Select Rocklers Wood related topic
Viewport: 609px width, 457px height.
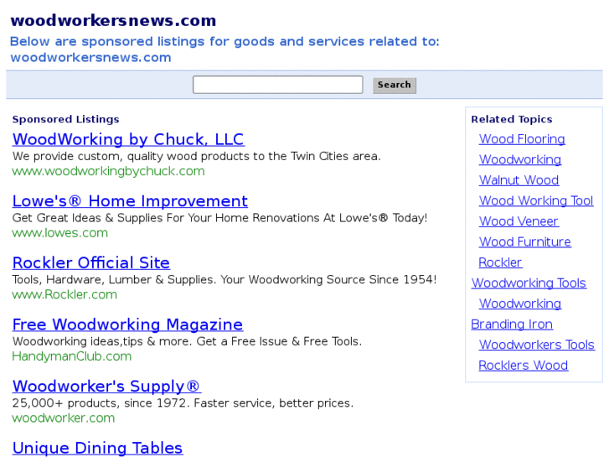(524, 366)
